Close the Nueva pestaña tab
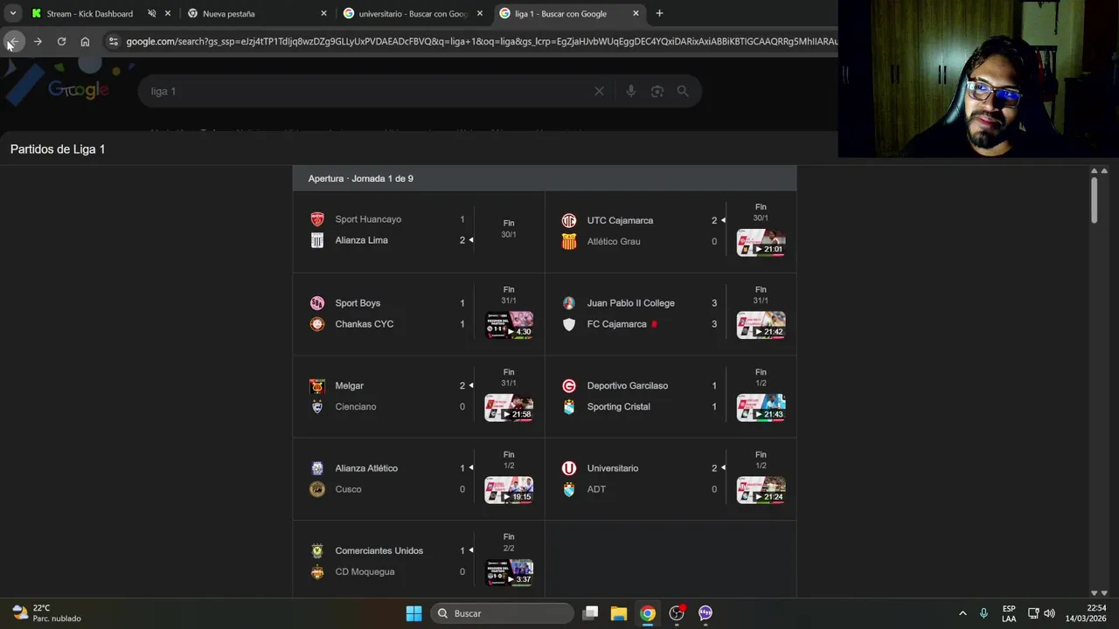1119x629 pixels. (323, 14)
